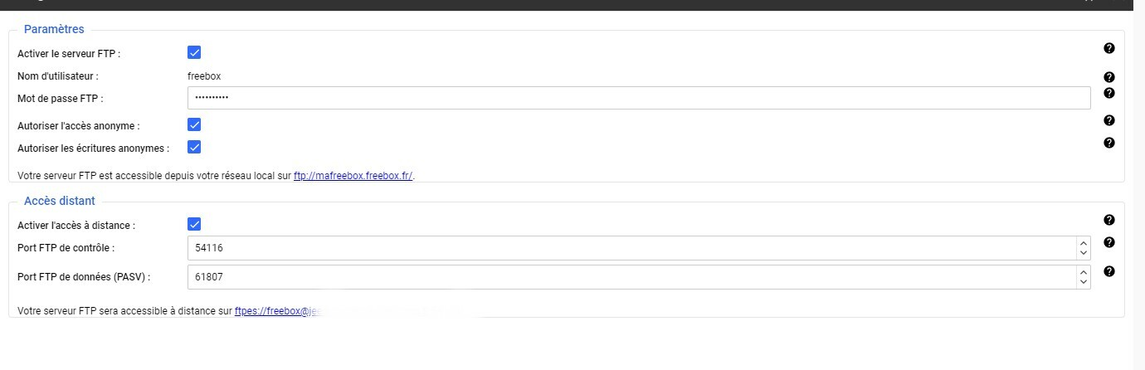Show help for Autoriser l'accès anonyme

(1108, 120)
